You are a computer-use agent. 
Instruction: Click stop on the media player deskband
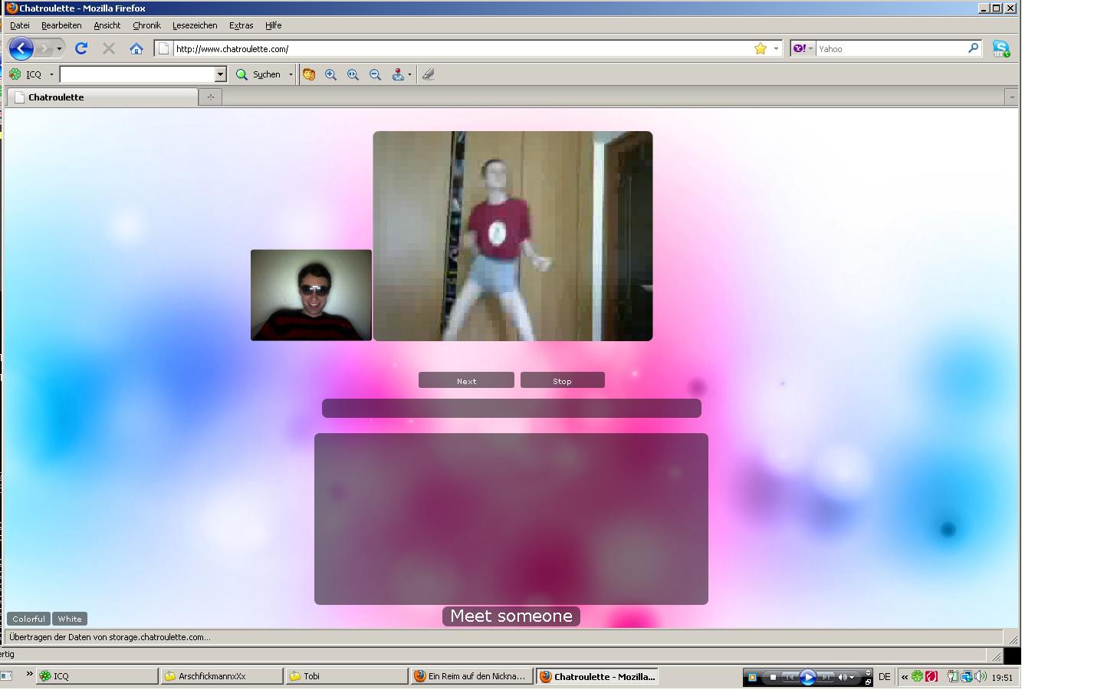coord(773,678)
